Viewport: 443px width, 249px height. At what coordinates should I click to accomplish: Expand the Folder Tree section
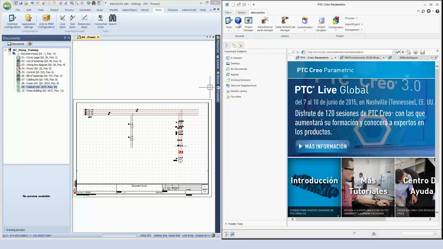click(x=226, y=224)
